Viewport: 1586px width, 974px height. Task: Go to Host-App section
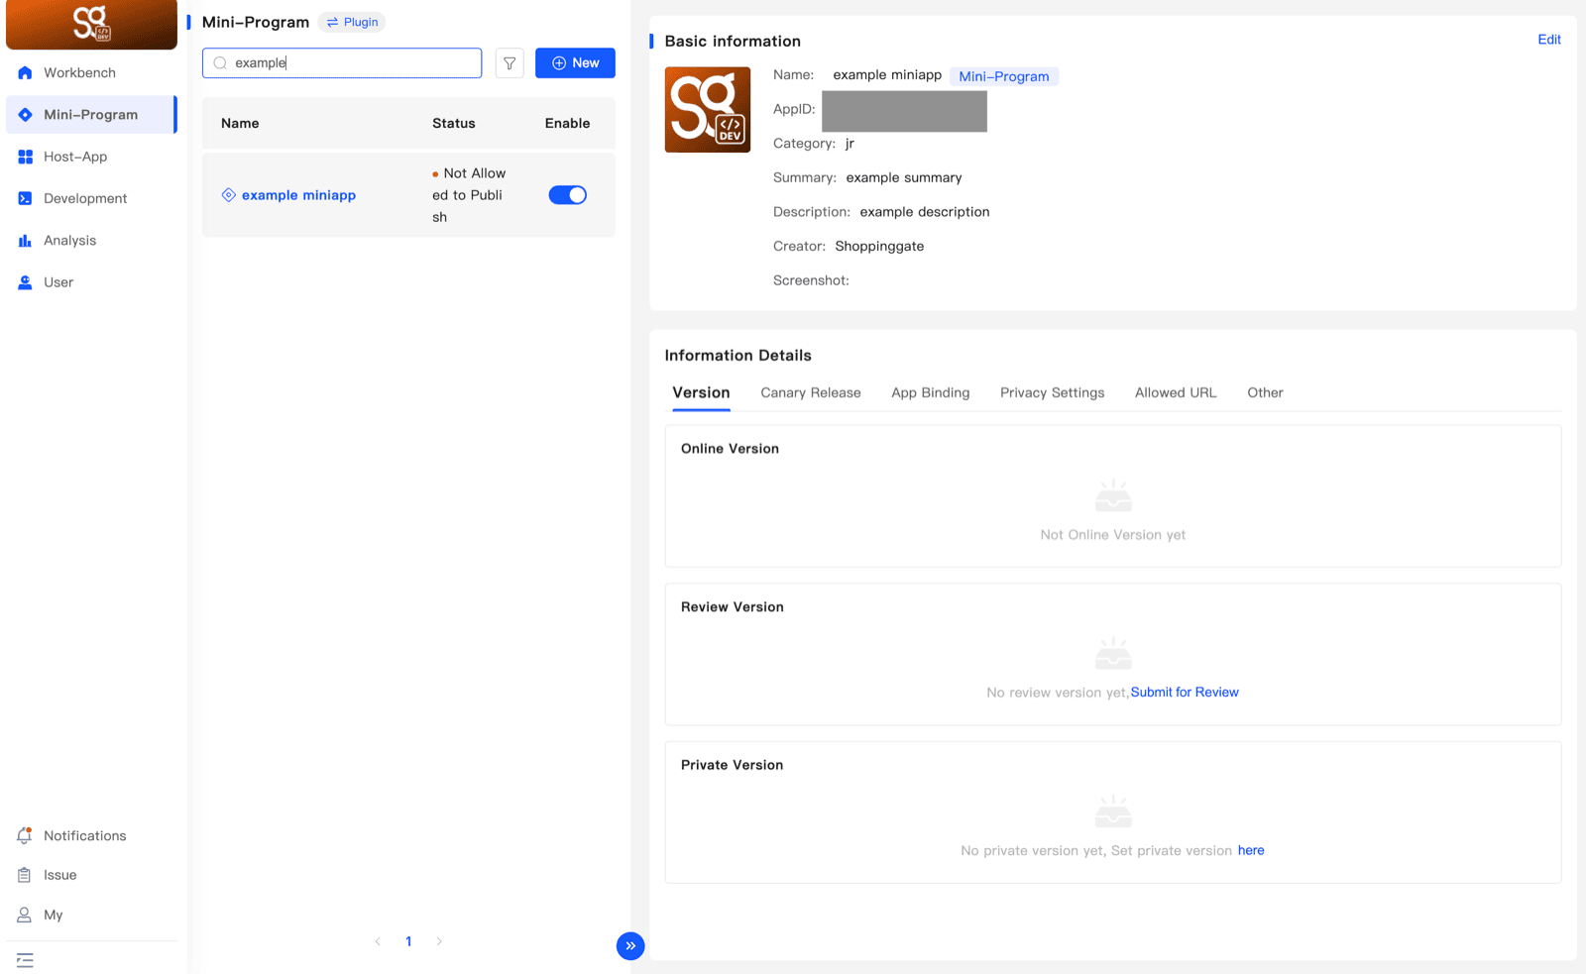tap(75, 157)
